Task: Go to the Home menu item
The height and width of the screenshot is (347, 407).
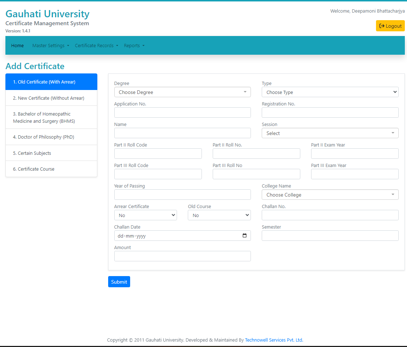Action: tap(17, 46)
